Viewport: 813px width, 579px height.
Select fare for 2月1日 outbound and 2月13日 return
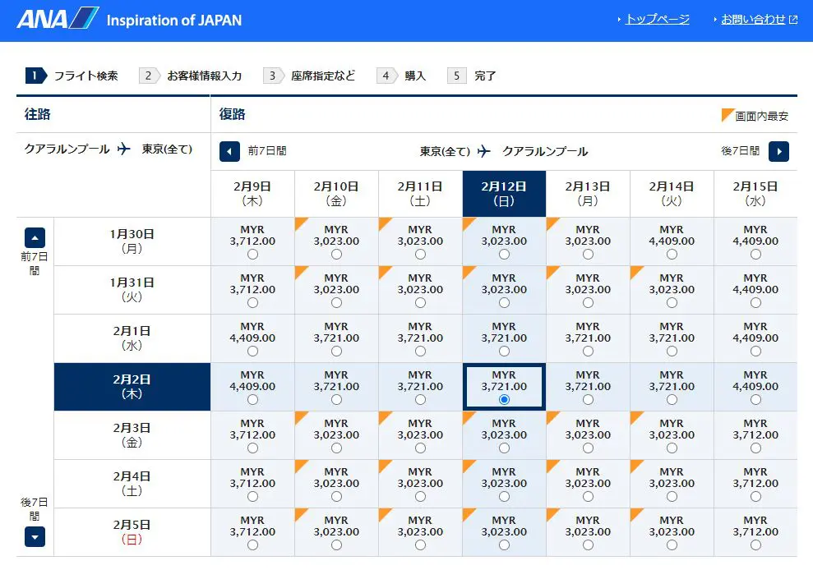tap(588, 351)
